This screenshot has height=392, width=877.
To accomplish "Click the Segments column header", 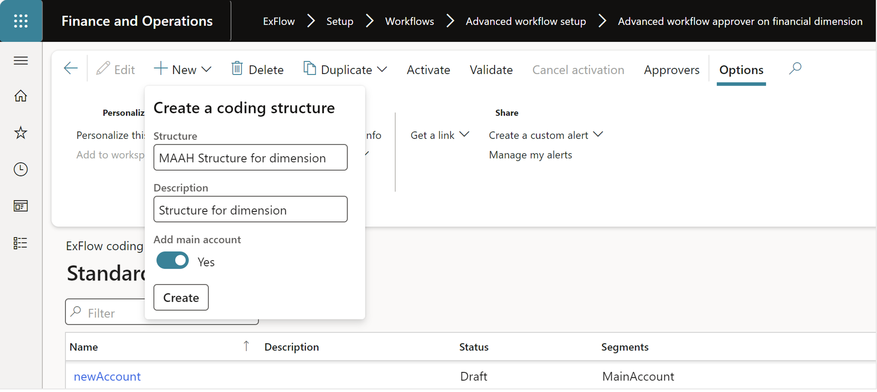I will (625, 347).
